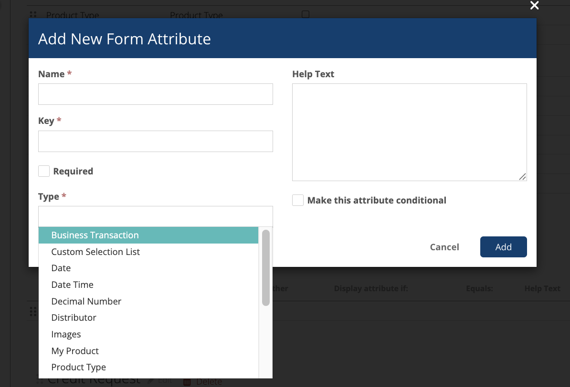Click the dropdown list scrollbar thumb
570x387 pixels.
266,267
